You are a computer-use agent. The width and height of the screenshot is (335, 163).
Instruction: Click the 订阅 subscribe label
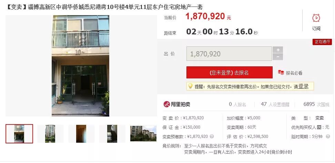(316, 29)
